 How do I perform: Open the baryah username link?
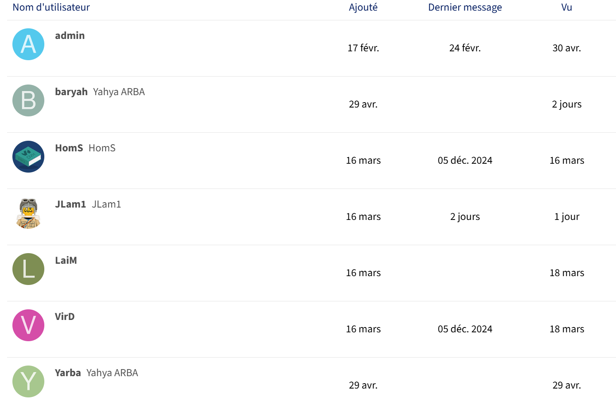point(71,92)
